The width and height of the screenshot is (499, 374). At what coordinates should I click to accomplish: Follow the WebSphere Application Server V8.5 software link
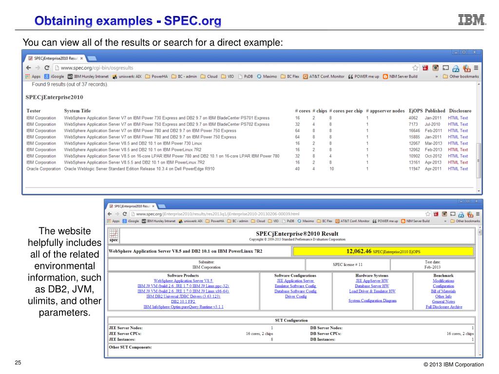(183, 281)
